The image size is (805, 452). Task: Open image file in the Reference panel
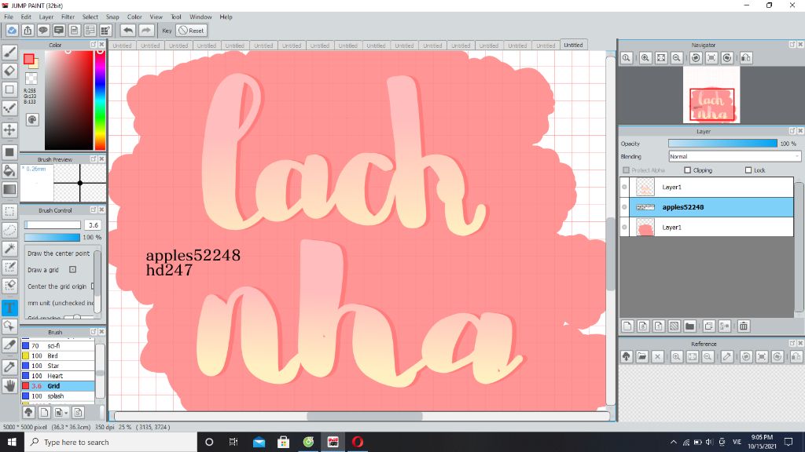(641, 357)
